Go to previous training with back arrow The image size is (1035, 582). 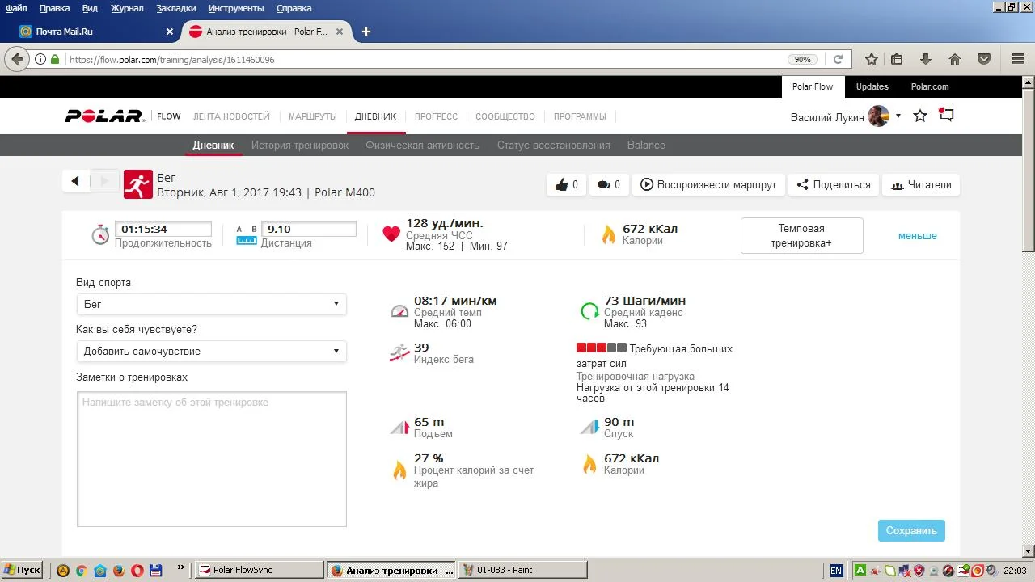[x=75, y=181]
